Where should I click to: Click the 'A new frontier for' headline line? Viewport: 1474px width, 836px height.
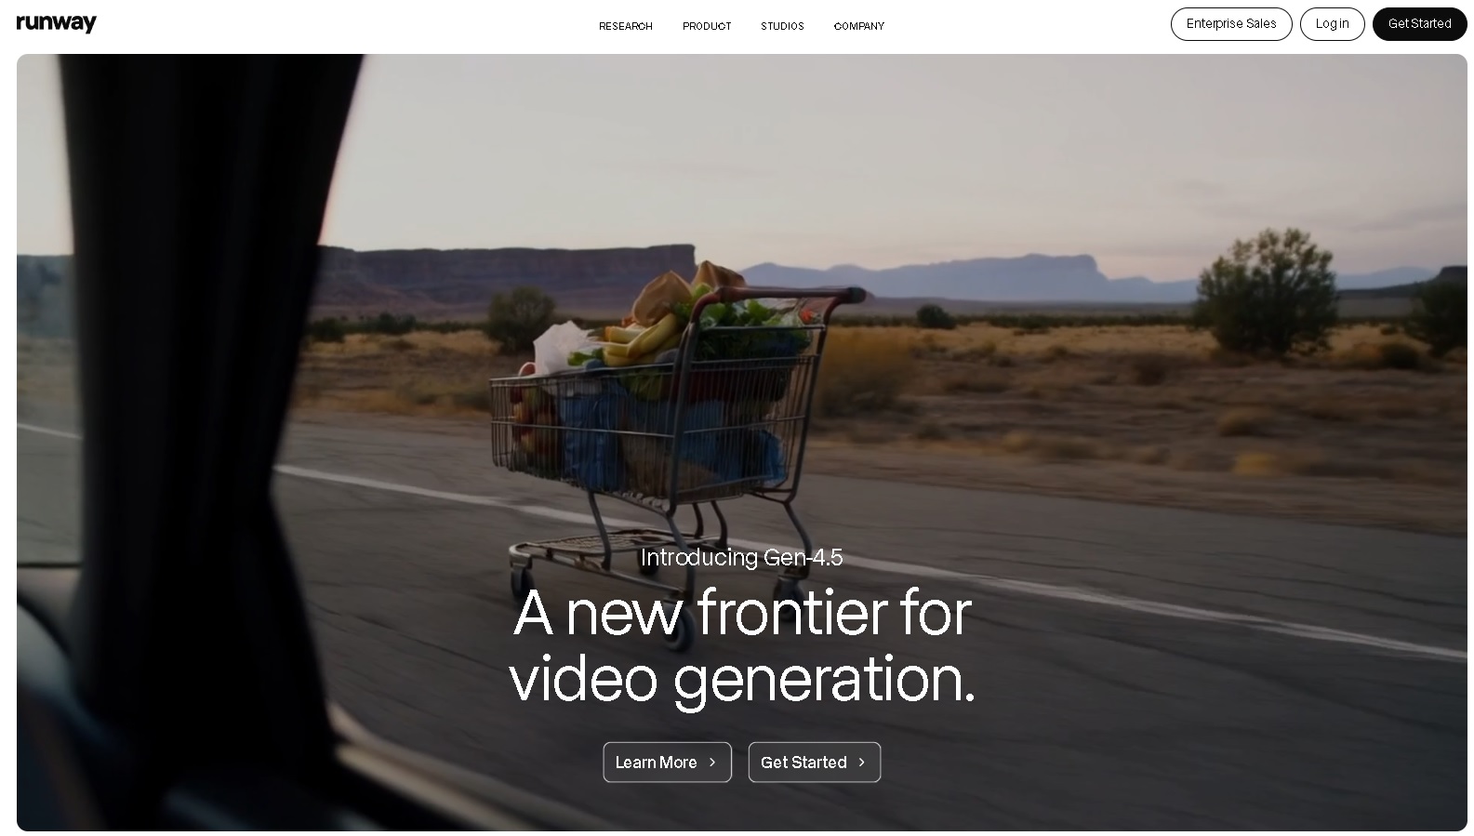[x=741, y=613]
